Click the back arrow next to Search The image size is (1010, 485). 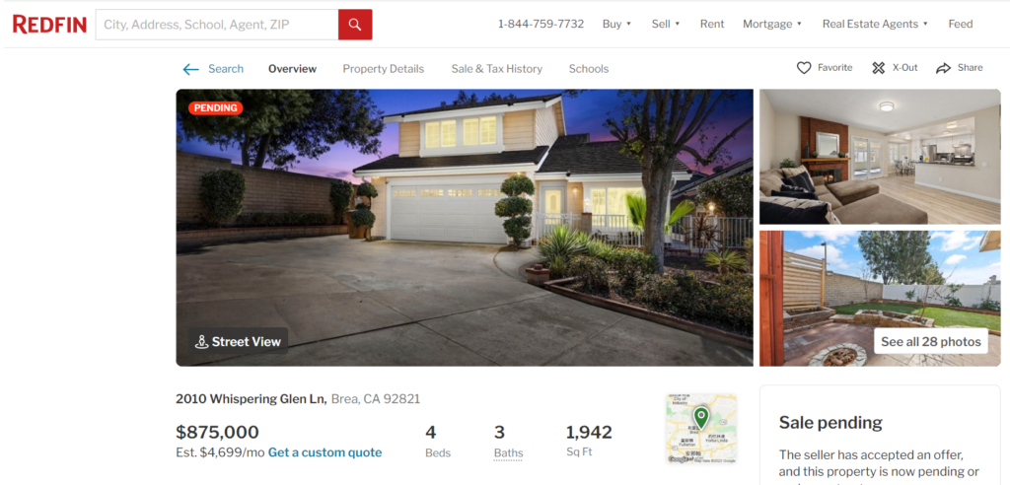point(190,69)
